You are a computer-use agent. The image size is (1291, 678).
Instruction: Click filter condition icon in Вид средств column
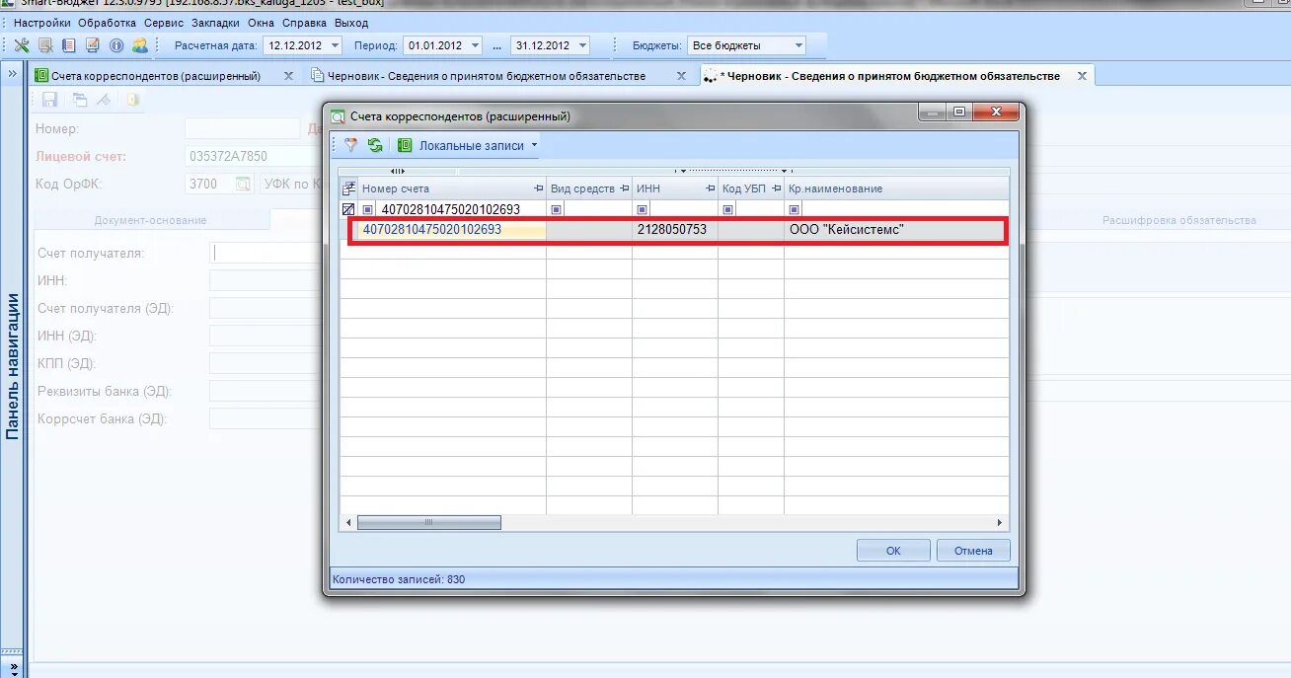point(556,209)
